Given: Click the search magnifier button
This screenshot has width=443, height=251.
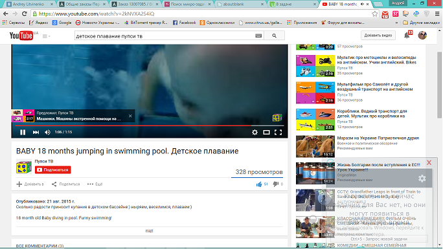Looking at the screenshot, I should 274,36.
